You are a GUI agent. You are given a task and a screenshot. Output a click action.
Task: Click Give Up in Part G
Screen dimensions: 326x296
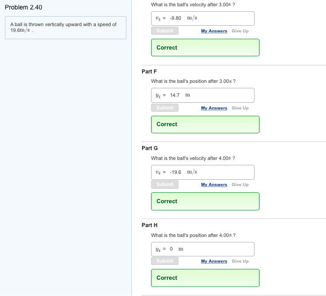pos(240,185)
